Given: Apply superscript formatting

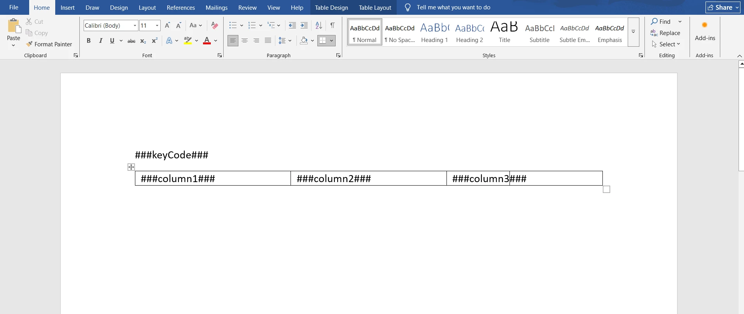Looking at the screenshot, I should (x=154, y=41).
